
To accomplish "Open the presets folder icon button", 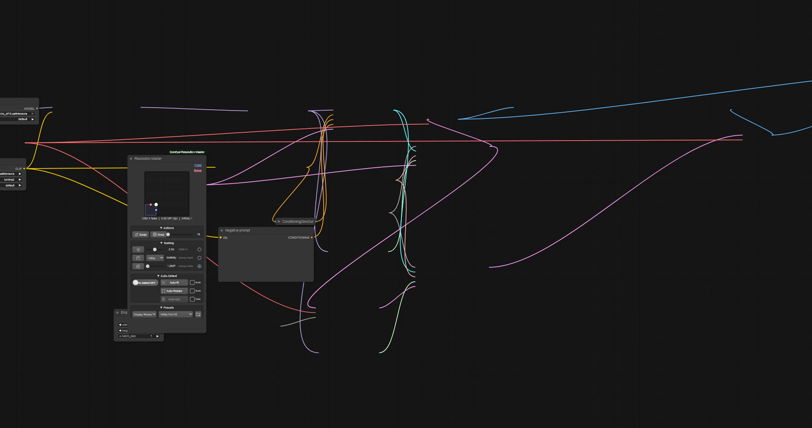I will (198, 315).
